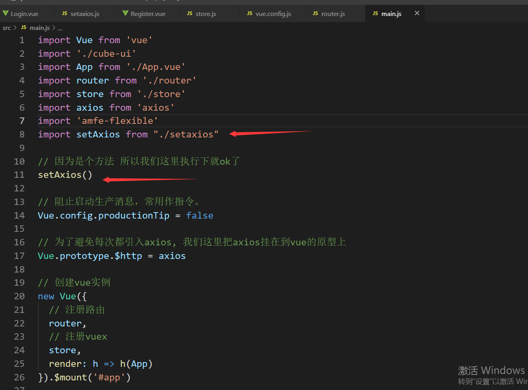Screen dimensions: 528x390
Task: Click the src breadcrumb segment
Action: (7, 28)
